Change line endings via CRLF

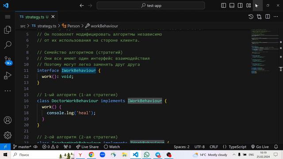click(x=214, y=147)
